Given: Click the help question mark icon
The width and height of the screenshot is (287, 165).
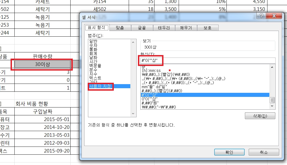Looking at the screenshot, I should point(261,16).
